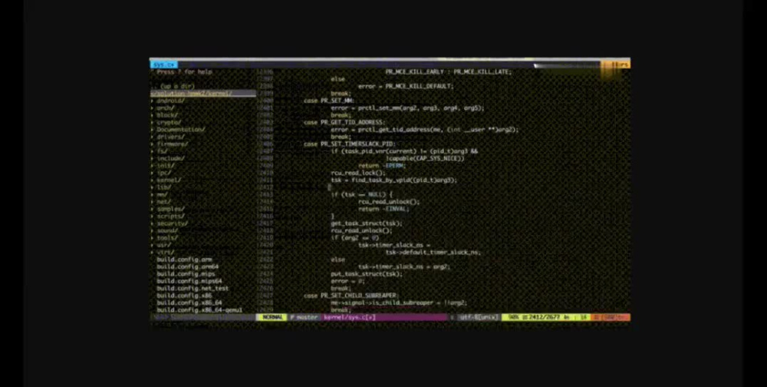Expand the arch/ folder arrow
Screen dimensions: 767x387
(152, 108)
